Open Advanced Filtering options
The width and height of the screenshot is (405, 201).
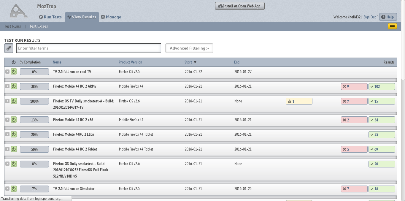click(x=189, y=48)
